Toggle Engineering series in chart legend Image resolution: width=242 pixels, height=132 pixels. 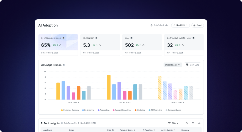click(88, 110)
